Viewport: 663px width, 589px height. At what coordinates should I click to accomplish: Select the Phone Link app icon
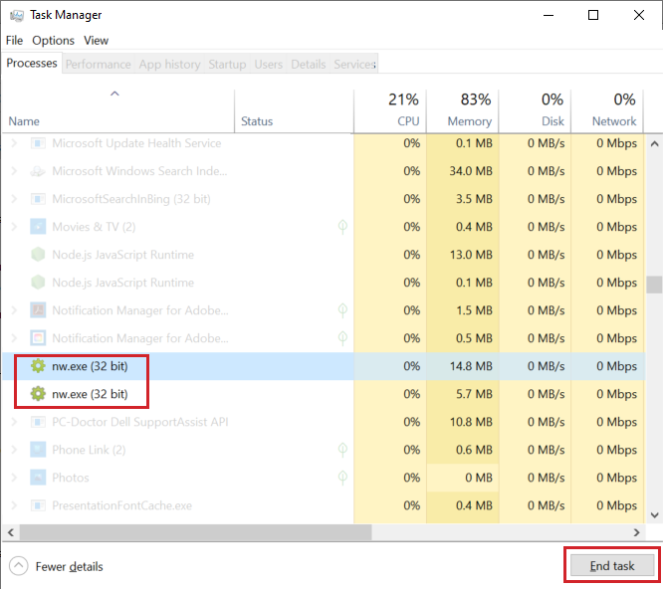(x=38, y=450)
